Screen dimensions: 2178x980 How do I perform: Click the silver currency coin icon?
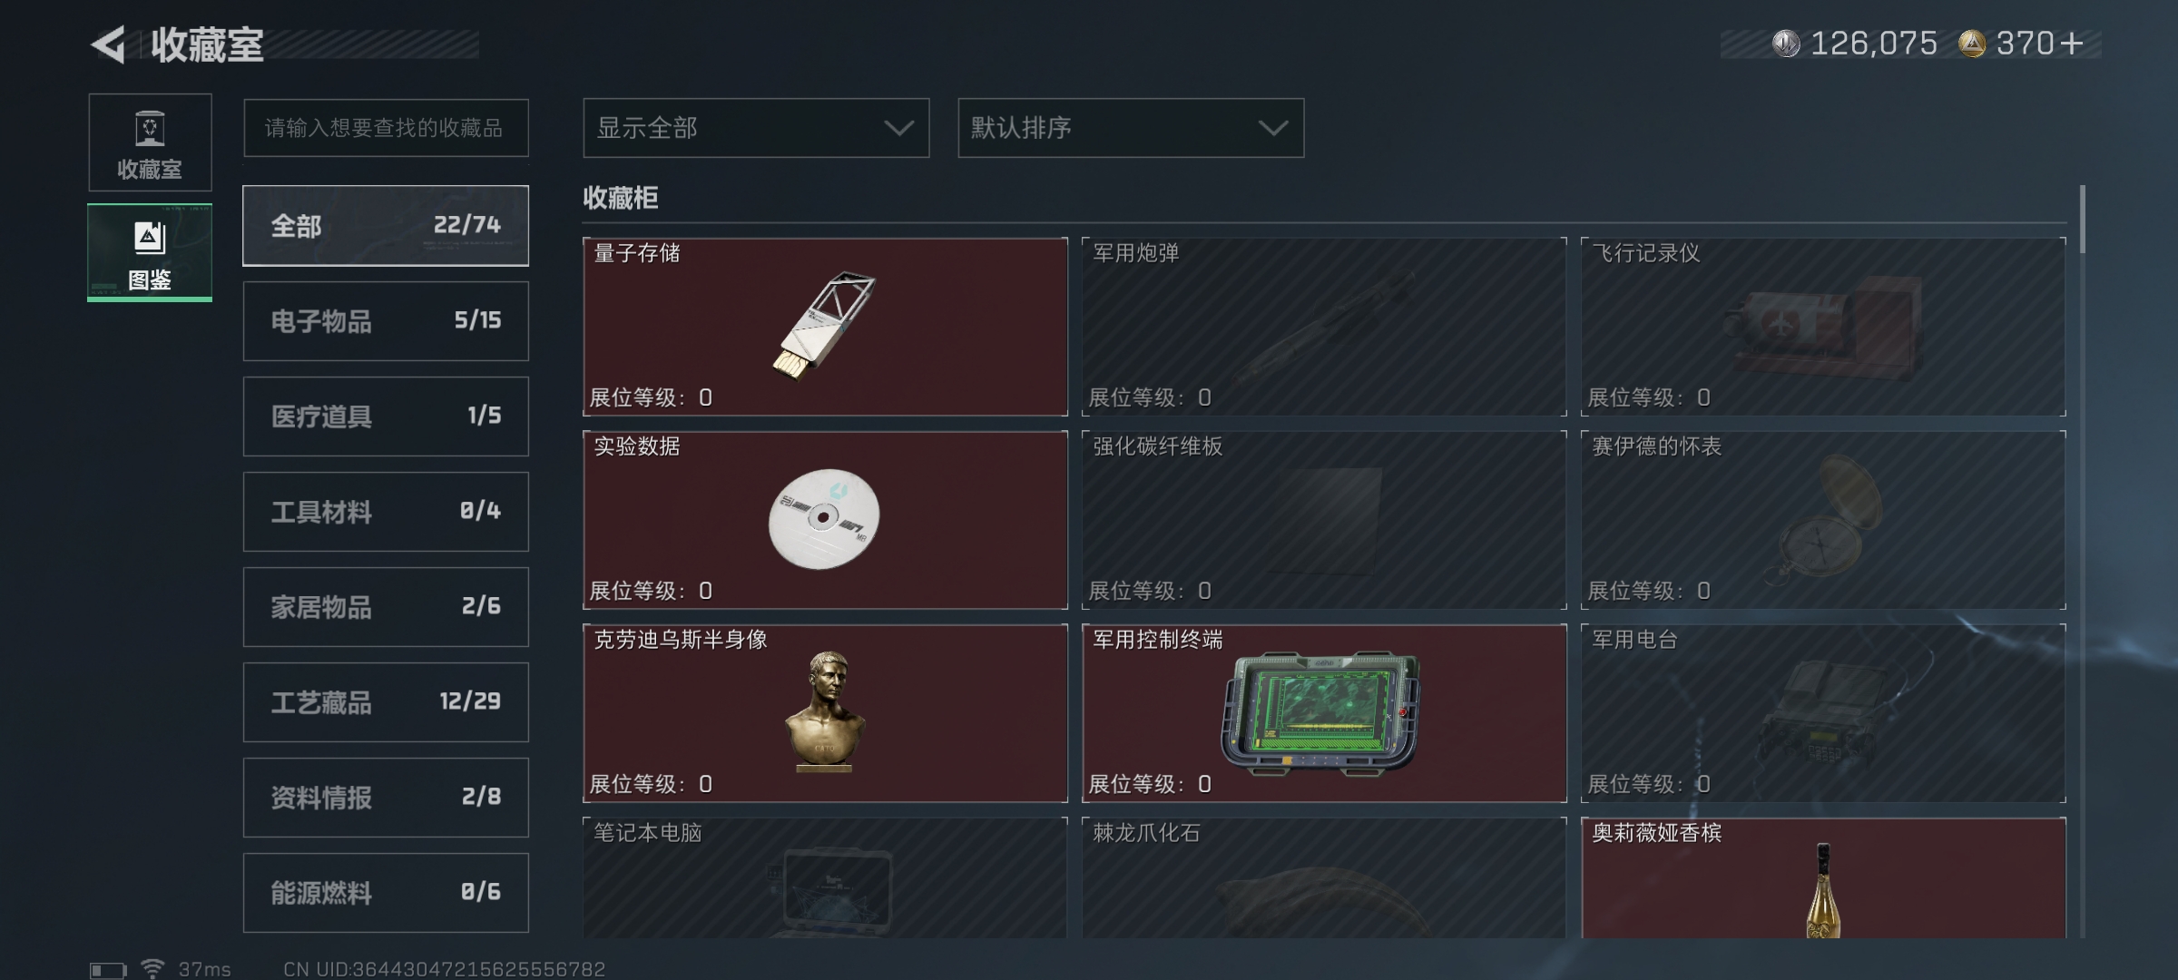coord(1786,44)
